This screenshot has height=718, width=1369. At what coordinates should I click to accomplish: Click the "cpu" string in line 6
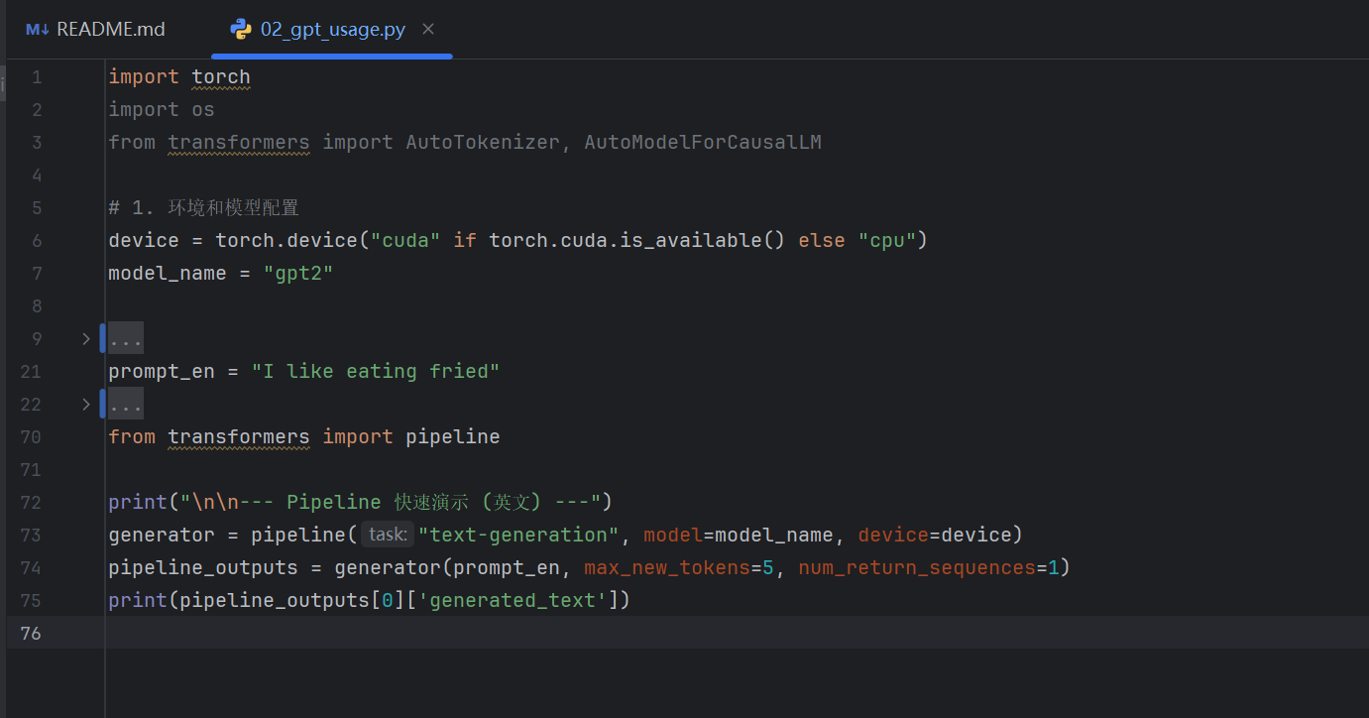coord(887,240)
